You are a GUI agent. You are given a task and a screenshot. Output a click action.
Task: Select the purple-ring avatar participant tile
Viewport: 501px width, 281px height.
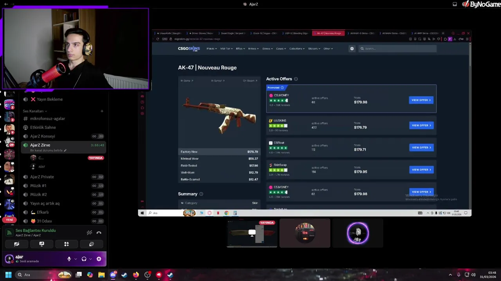pyautogui.click(x=358, y=233)
